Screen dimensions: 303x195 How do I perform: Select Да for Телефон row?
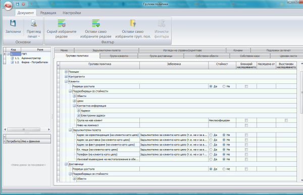coord(211,155)
